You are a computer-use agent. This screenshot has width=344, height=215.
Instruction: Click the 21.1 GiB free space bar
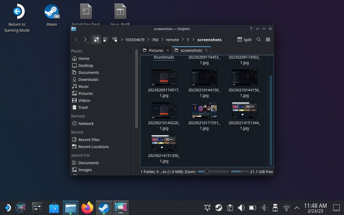coord(240,171)
